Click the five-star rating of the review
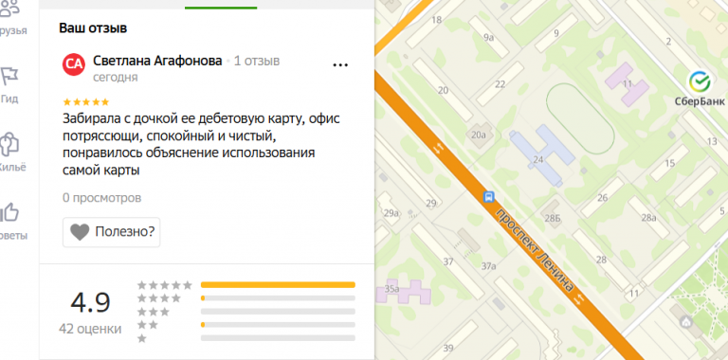This screenshot has width=728, height=360. [x=86, y=101]
